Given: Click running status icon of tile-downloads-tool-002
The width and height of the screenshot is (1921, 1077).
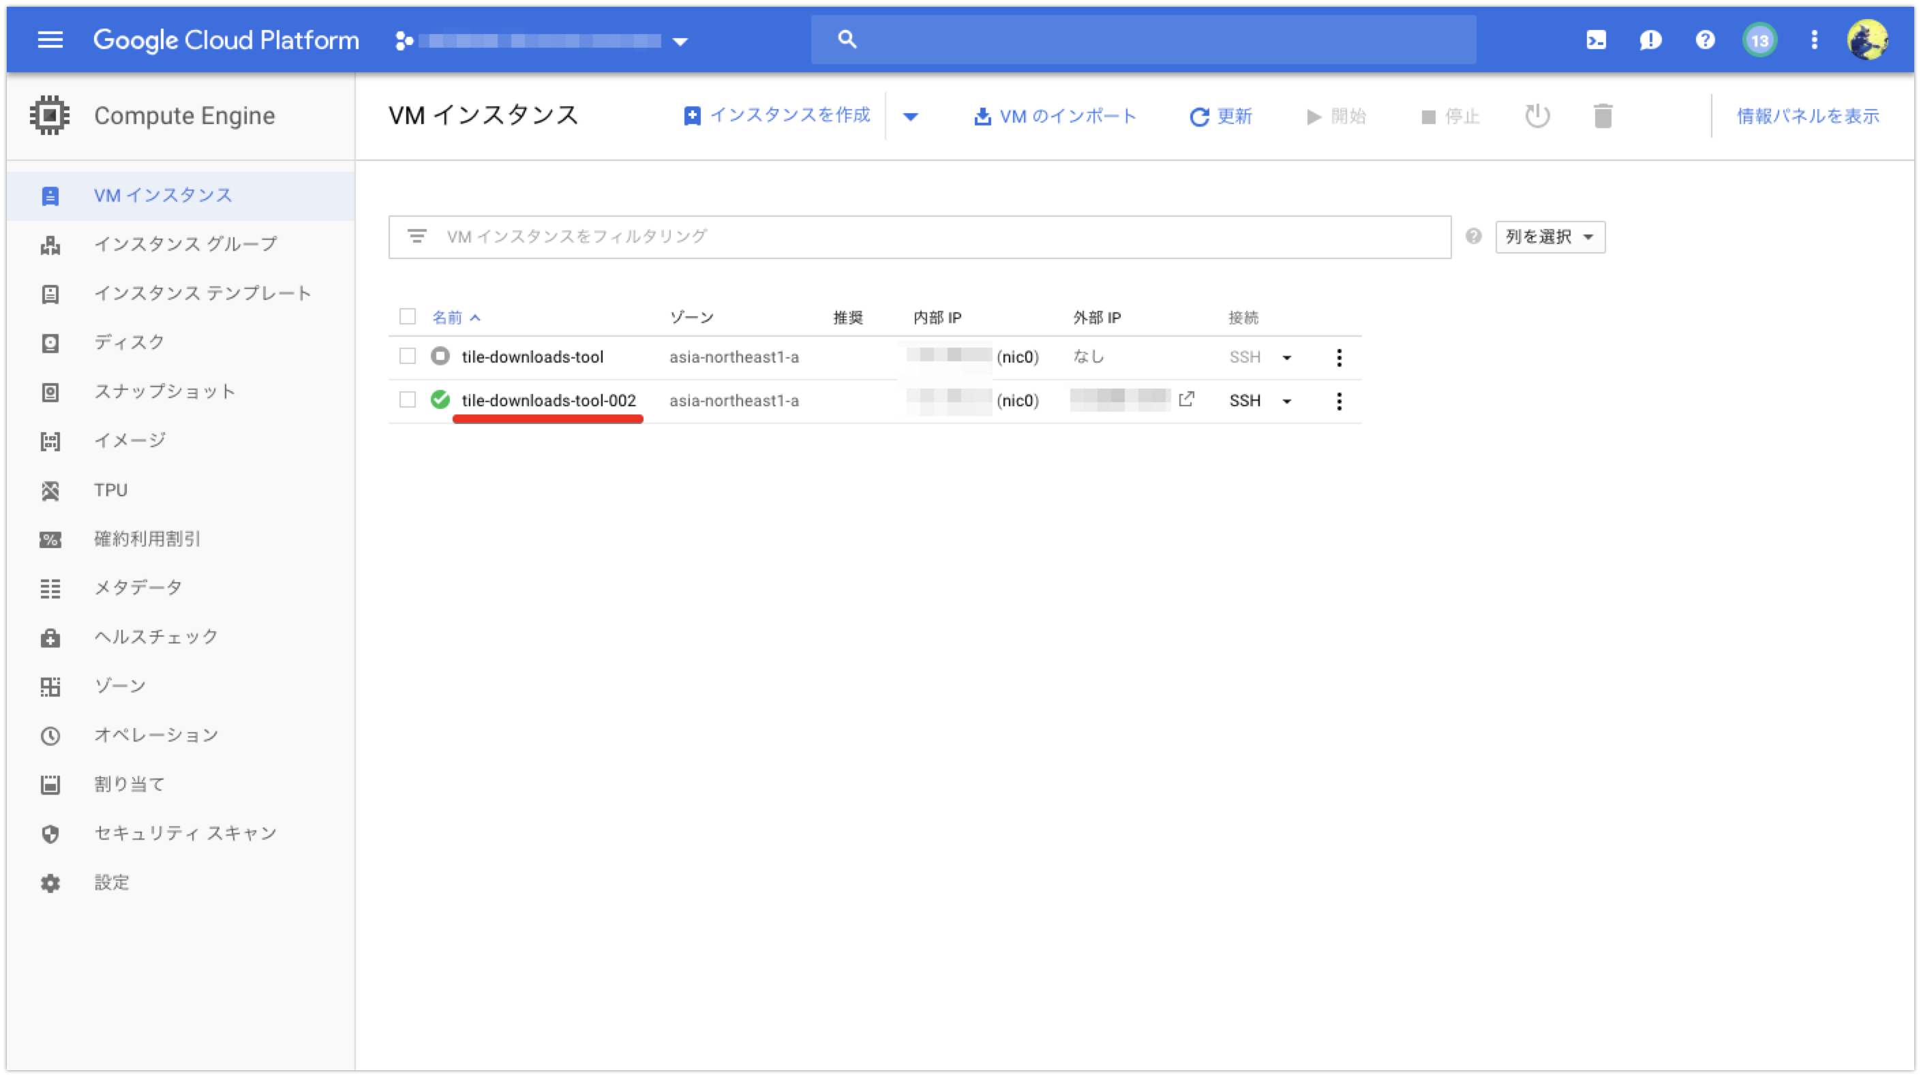Looking at the screenshot, I should point(440,399).
